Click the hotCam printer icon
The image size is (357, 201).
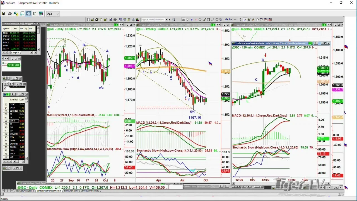tap(10, 13)
